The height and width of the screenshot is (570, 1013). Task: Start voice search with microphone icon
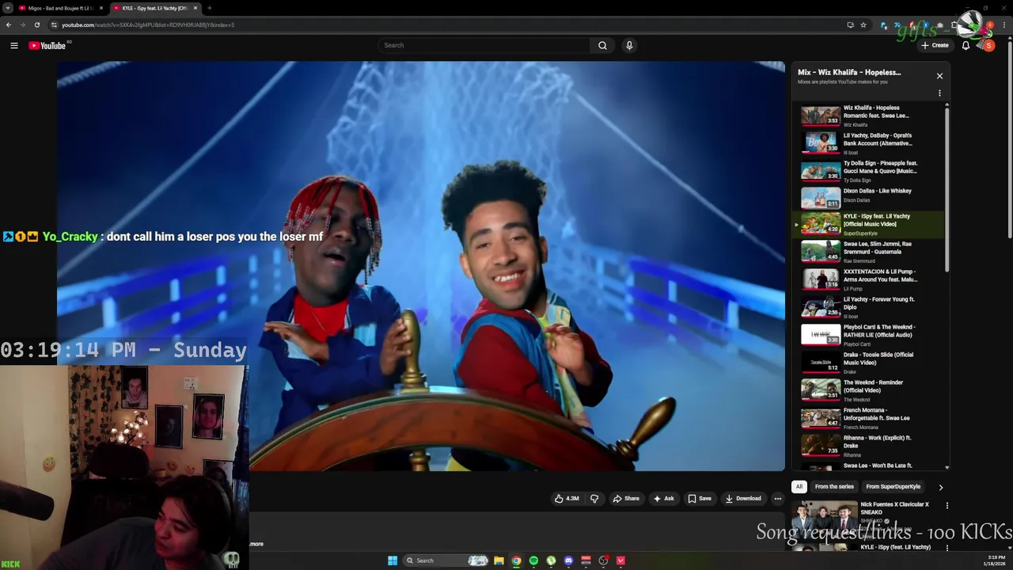tap(629, 45)
